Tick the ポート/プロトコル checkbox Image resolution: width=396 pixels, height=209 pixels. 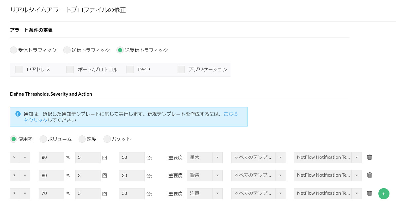[70, 70]
